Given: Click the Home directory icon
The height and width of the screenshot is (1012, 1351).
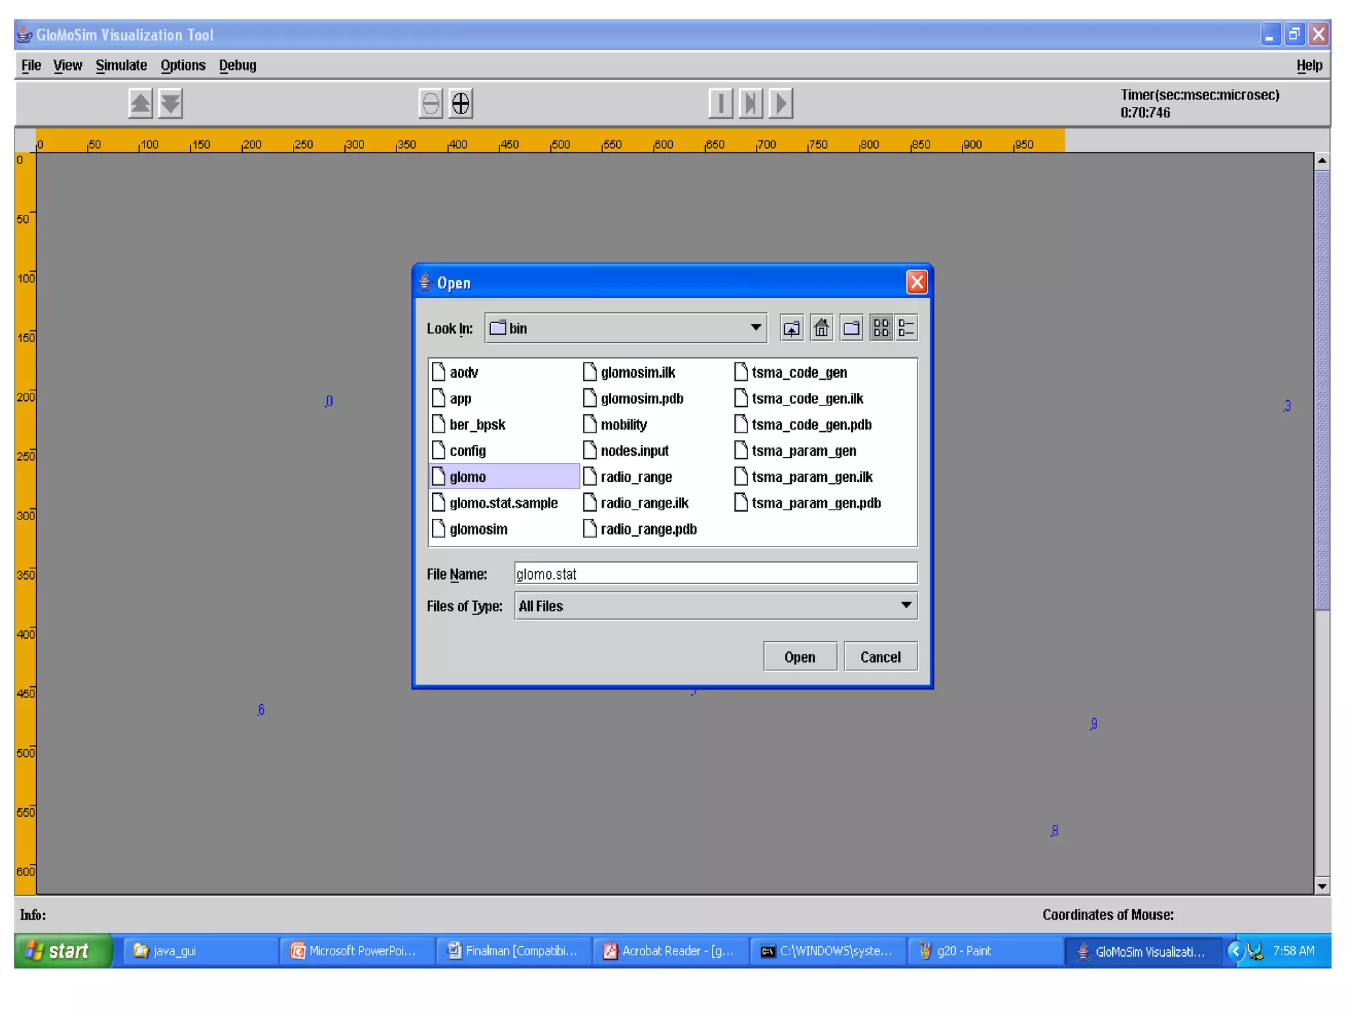Looking at the screenshot, I should 821,328.
